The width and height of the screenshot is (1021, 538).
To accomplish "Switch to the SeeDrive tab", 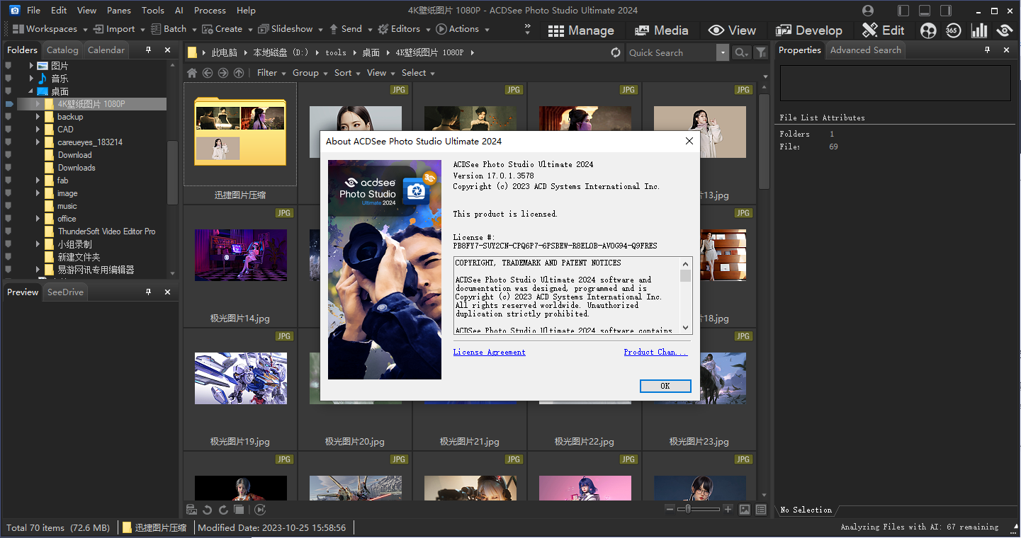I will click(65, 292).
